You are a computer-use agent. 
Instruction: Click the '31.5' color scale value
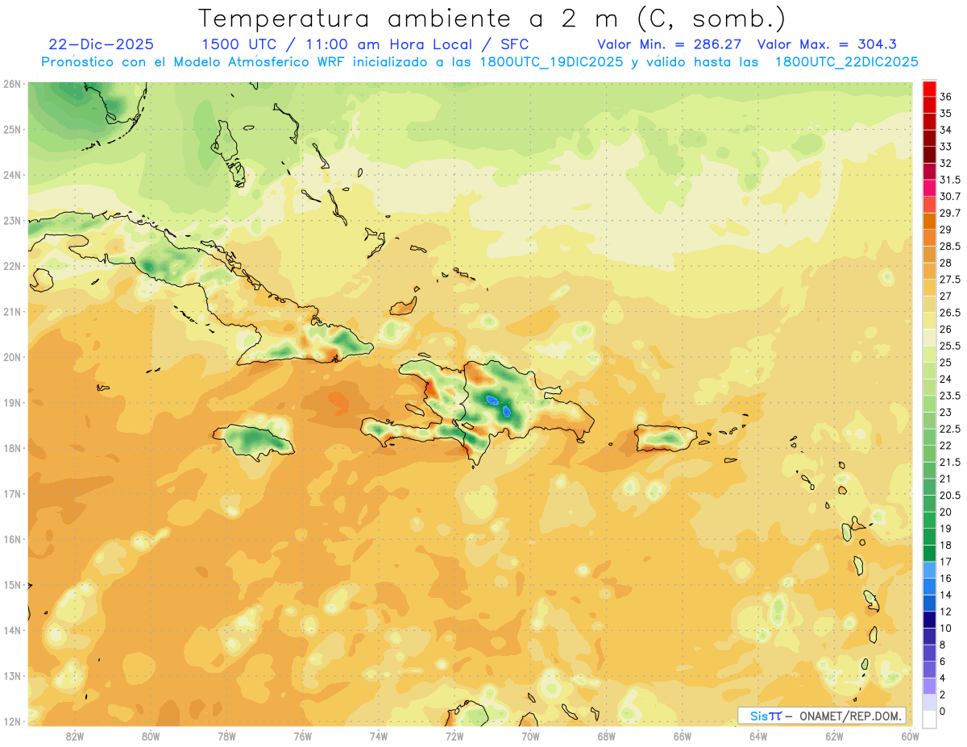pyautogui.click(x=950, y=180)
